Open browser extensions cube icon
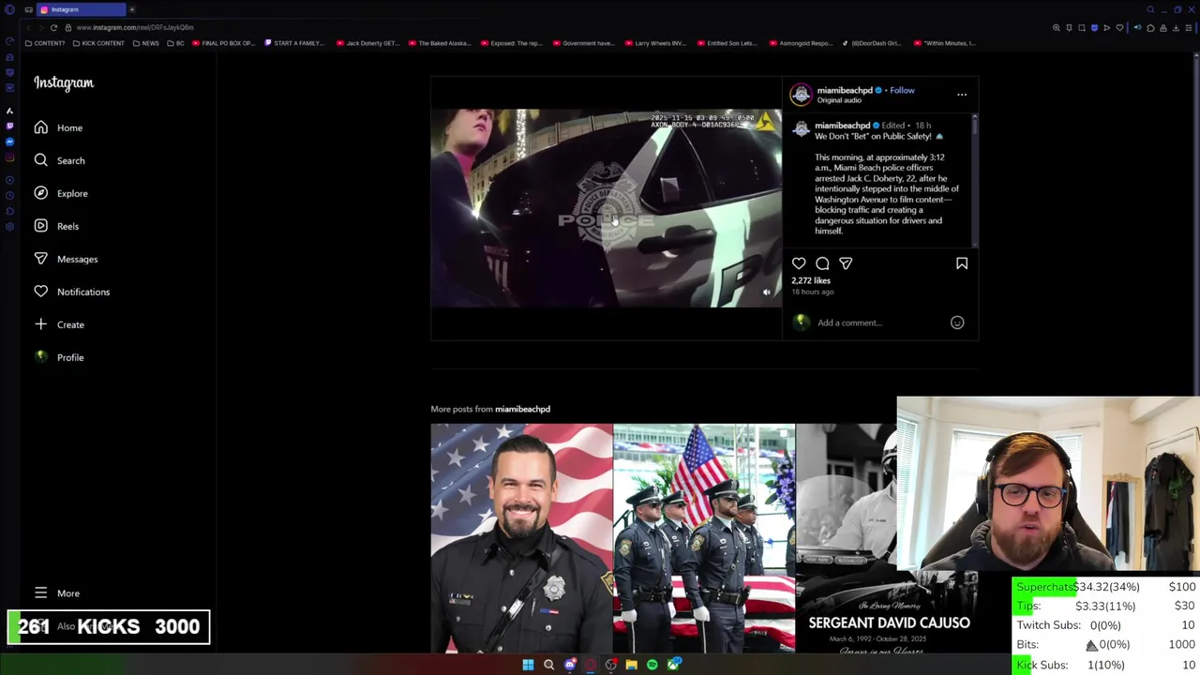 tap(1150, 28)
